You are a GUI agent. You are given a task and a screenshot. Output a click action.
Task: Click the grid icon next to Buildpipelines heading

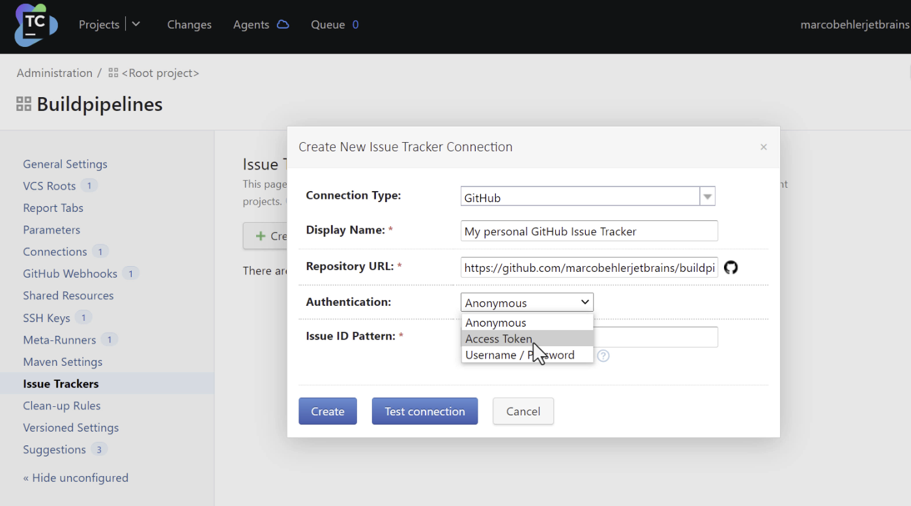click(x=23, y=103)
